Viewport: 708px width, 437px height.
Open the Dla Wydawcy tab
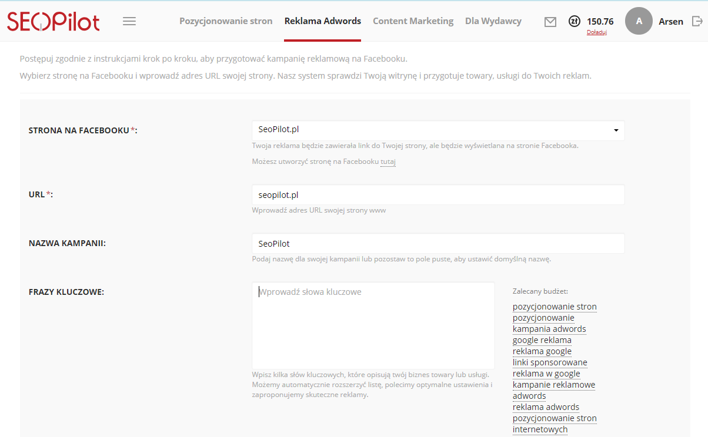493,21
